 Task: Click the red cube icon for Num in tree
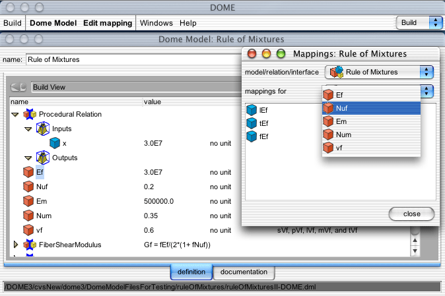click(x=28, y=216)
